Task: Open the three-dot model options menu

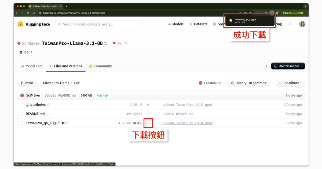Action: (266, 66)
